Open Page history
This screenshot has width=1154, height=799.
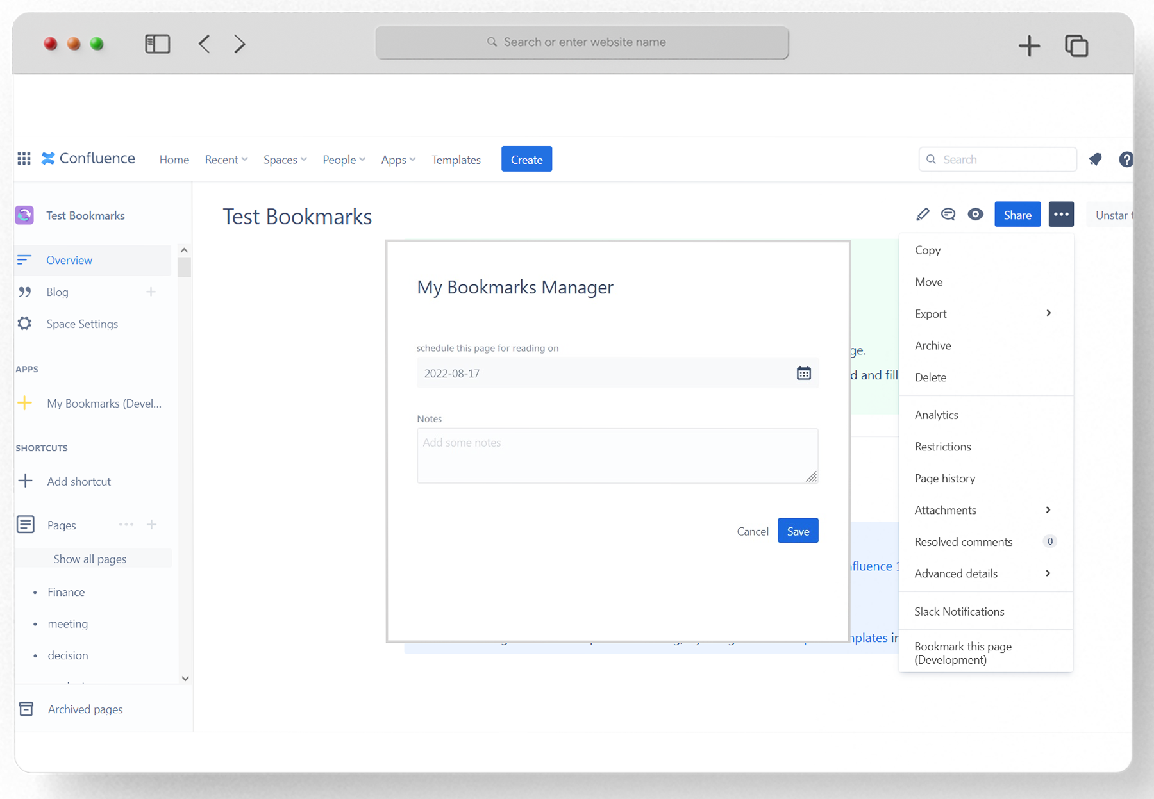click(x=985, y=478)
